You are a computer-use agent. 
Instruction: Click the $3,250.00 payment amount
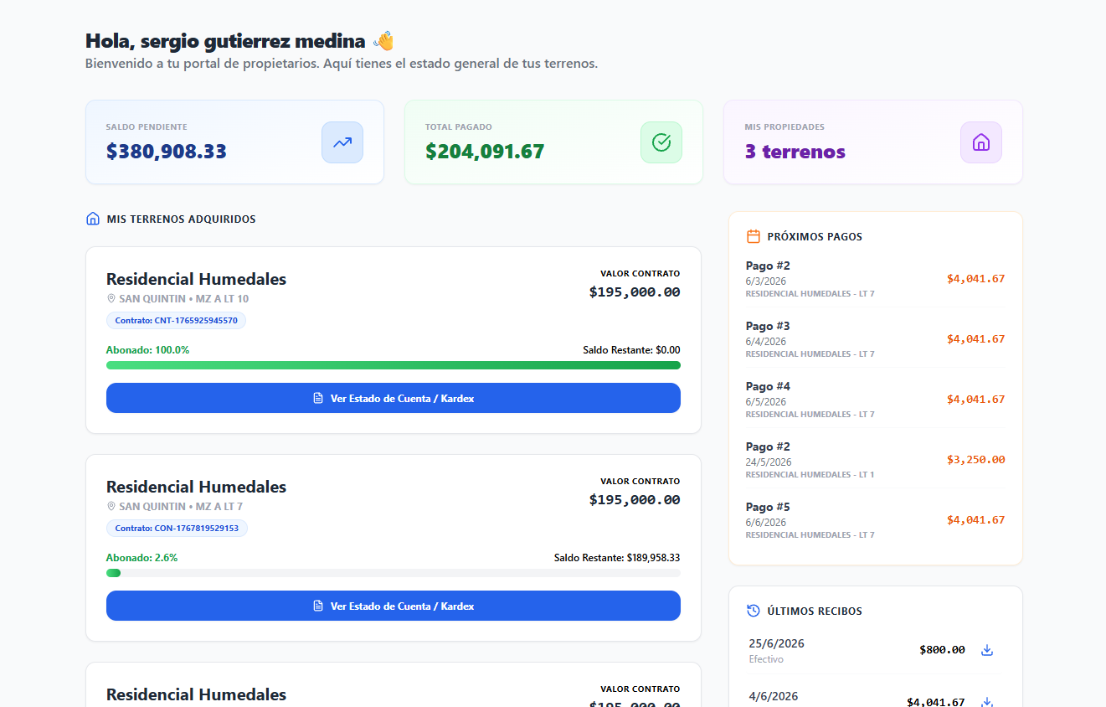tap(975, 460)
